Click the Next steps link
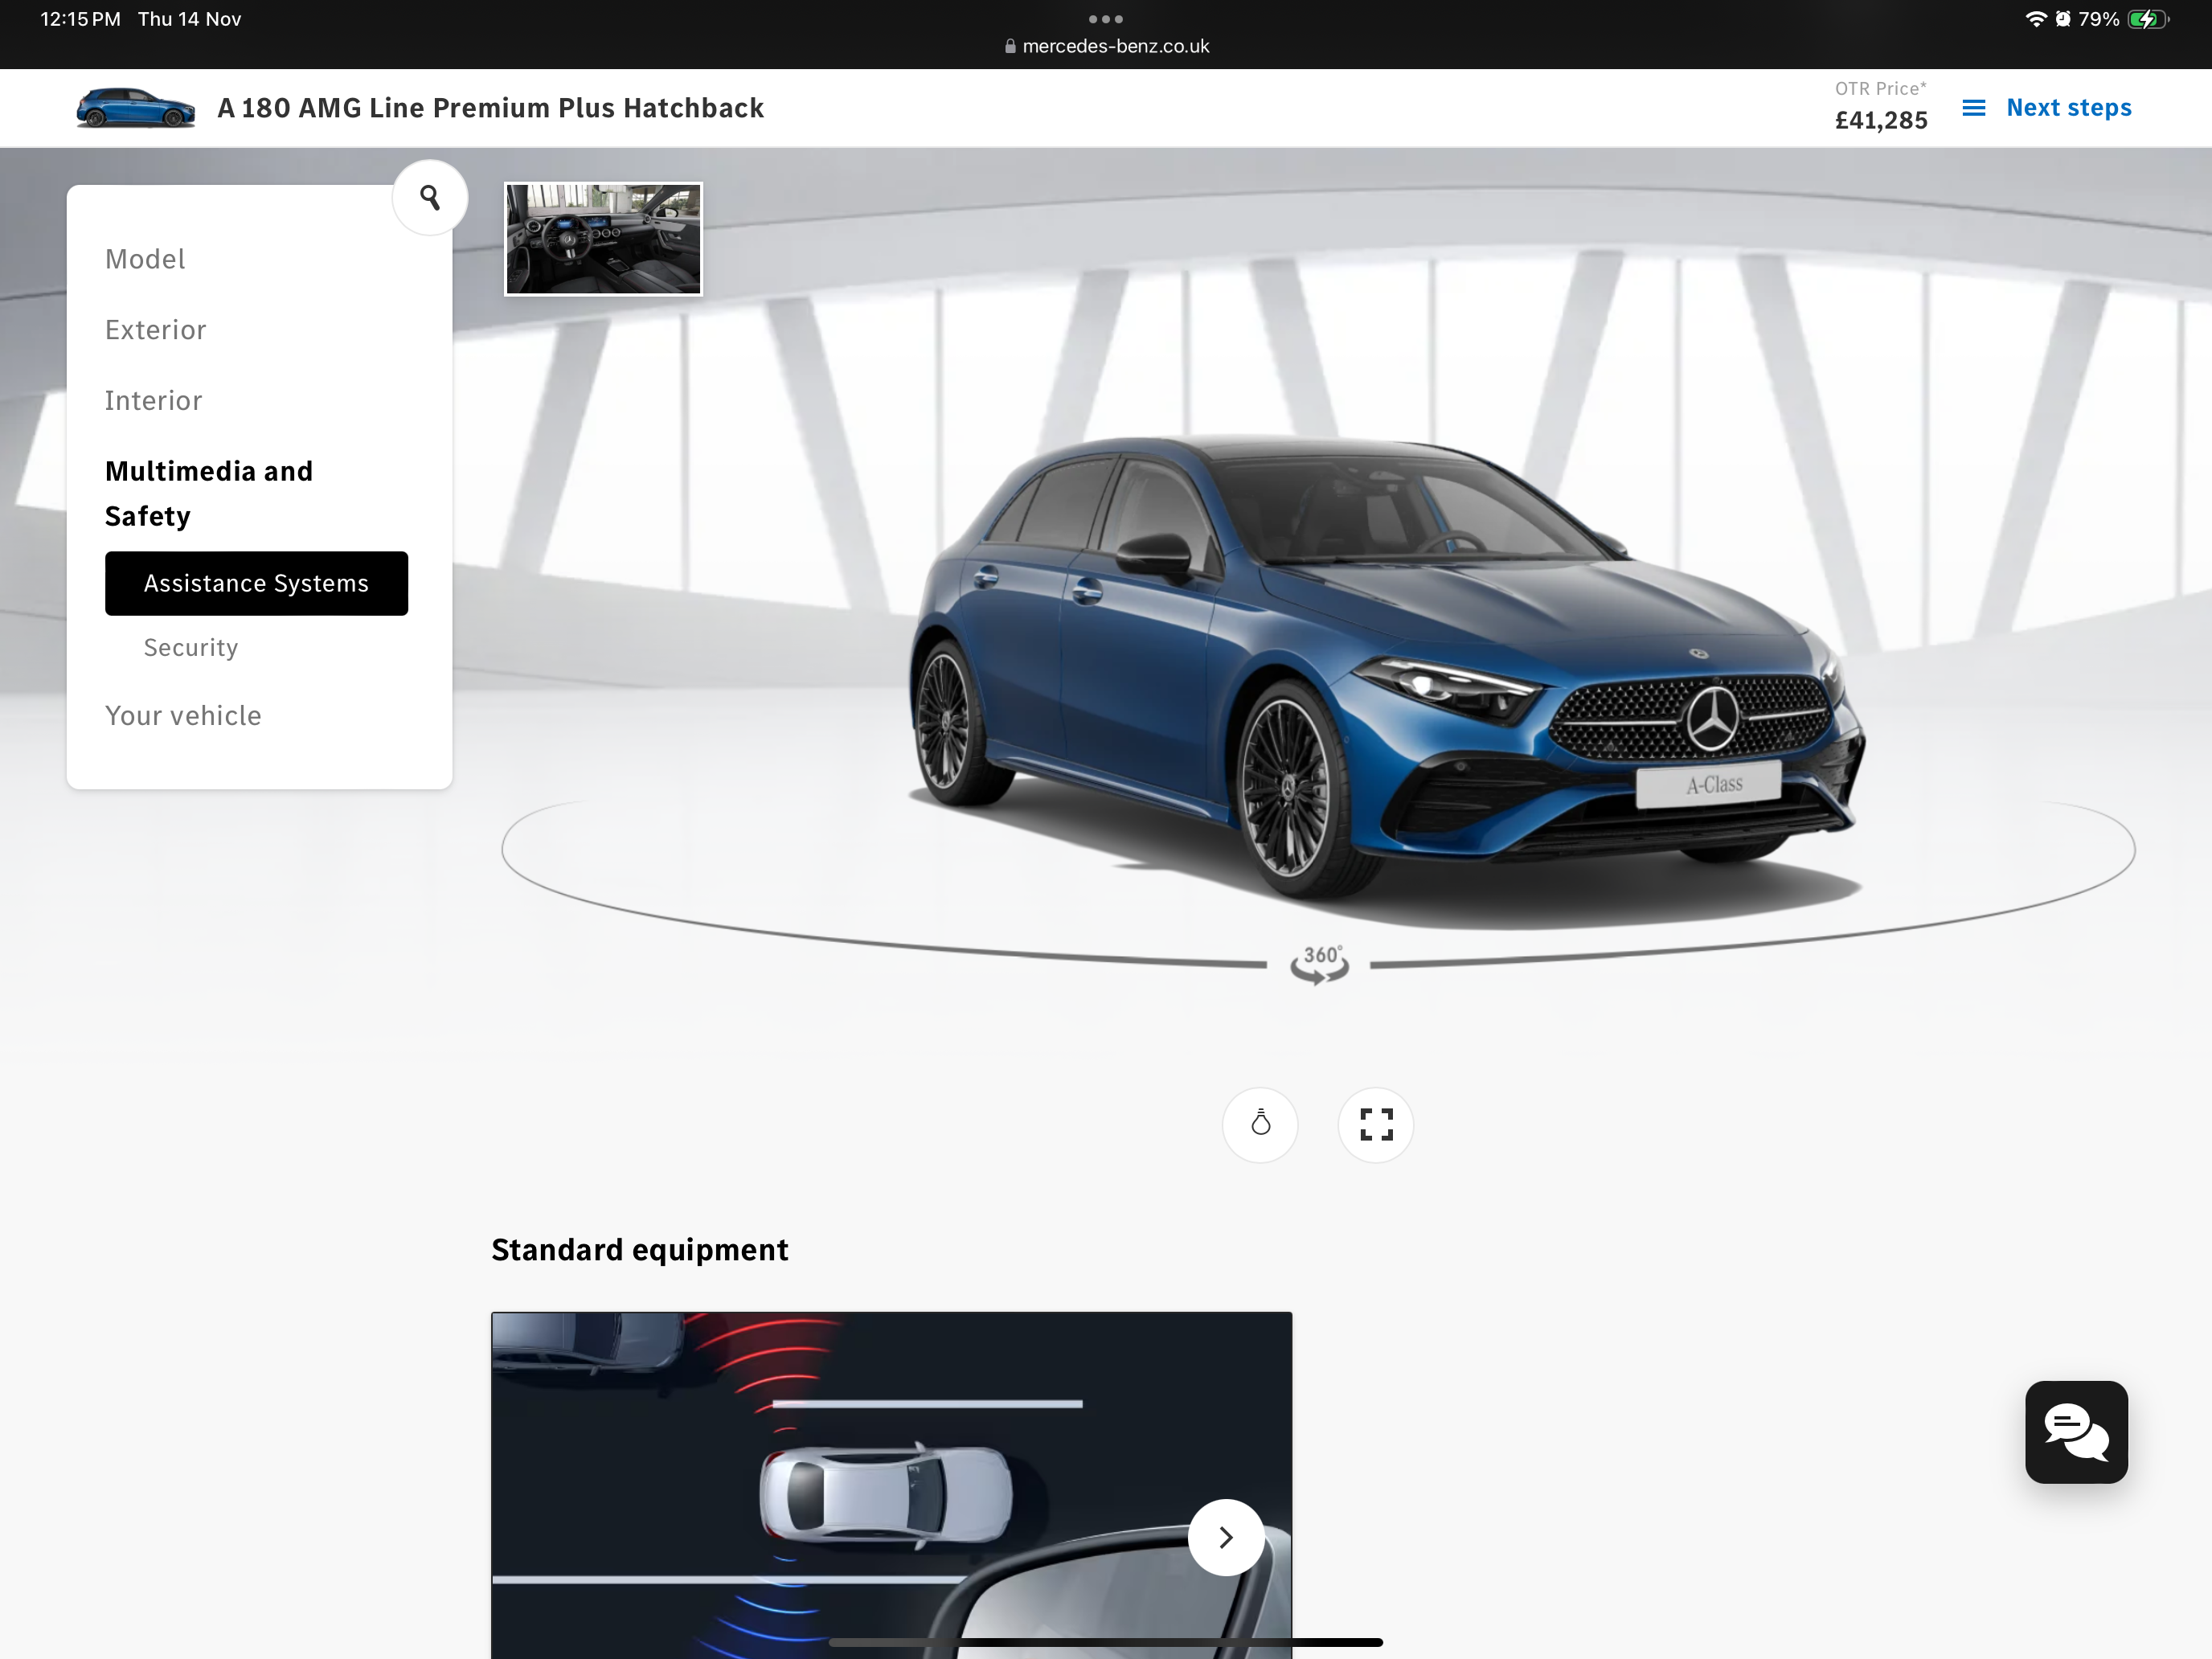2212x1659 pixels. click(2068, 108)
